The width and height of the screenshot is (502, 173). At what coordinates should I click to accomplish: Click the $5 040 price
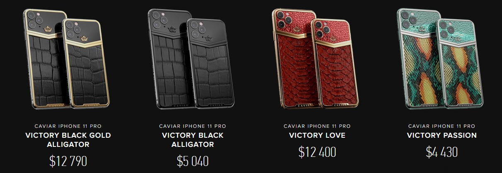pos(192,161)
